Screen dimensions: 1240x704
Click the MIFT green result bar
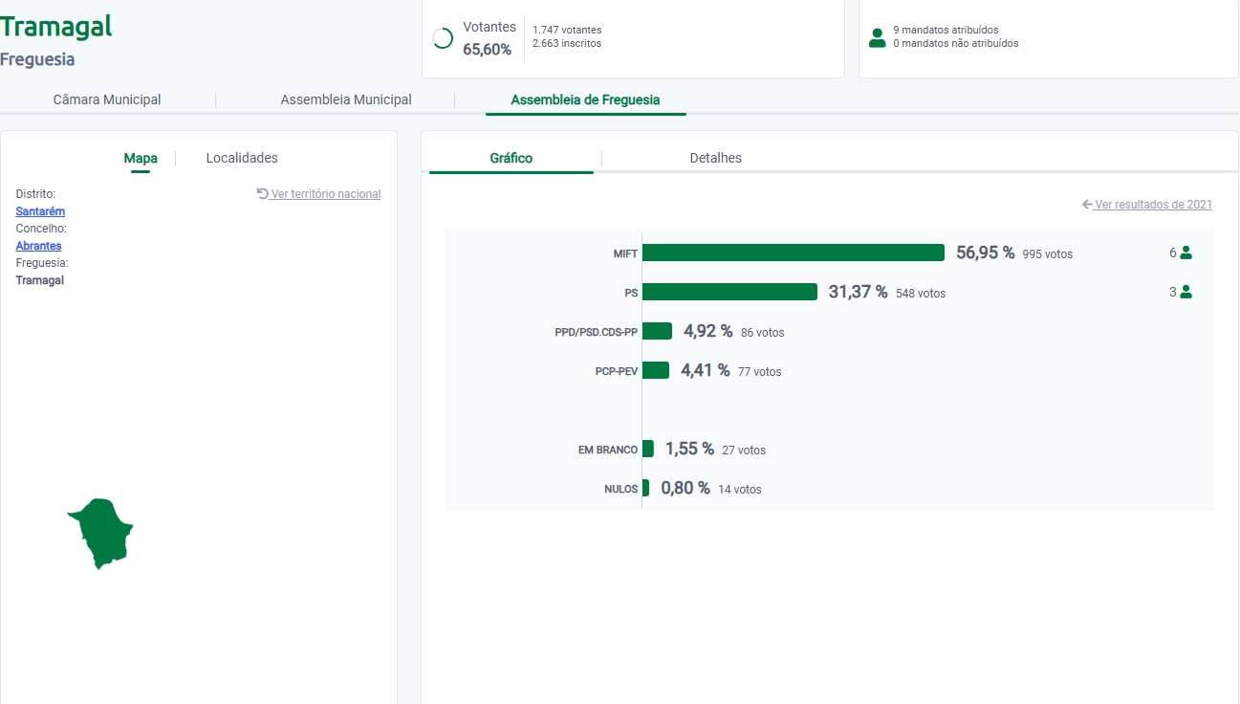(794, 253)
